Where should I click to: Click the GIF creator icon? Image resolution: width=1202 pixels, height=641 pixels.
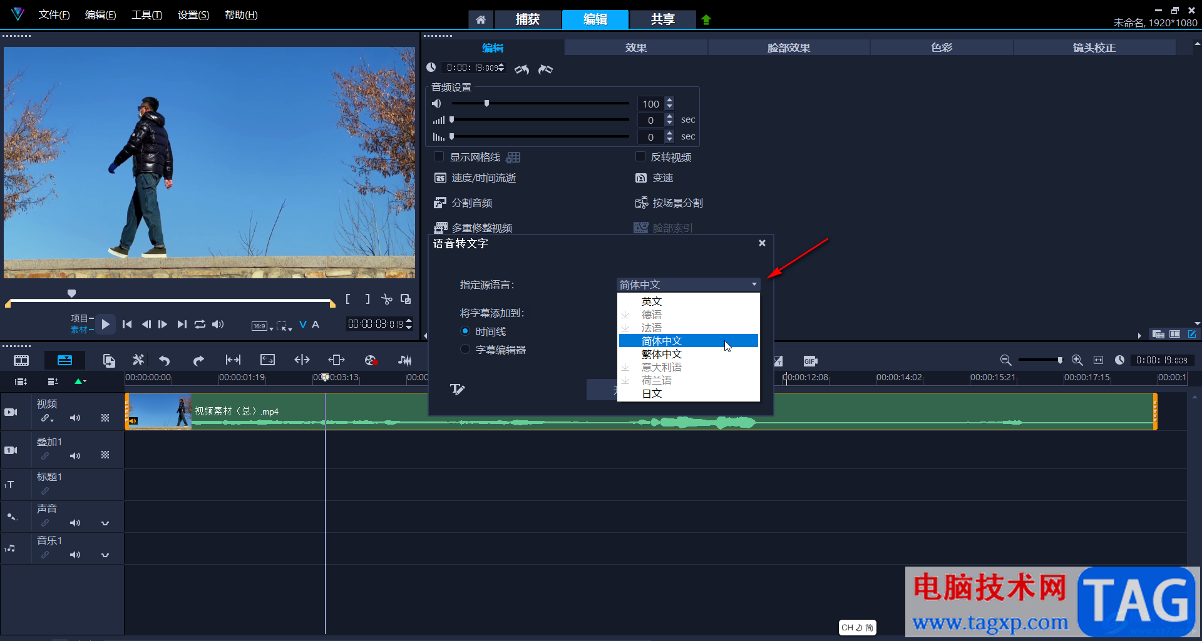coord(810,361)
